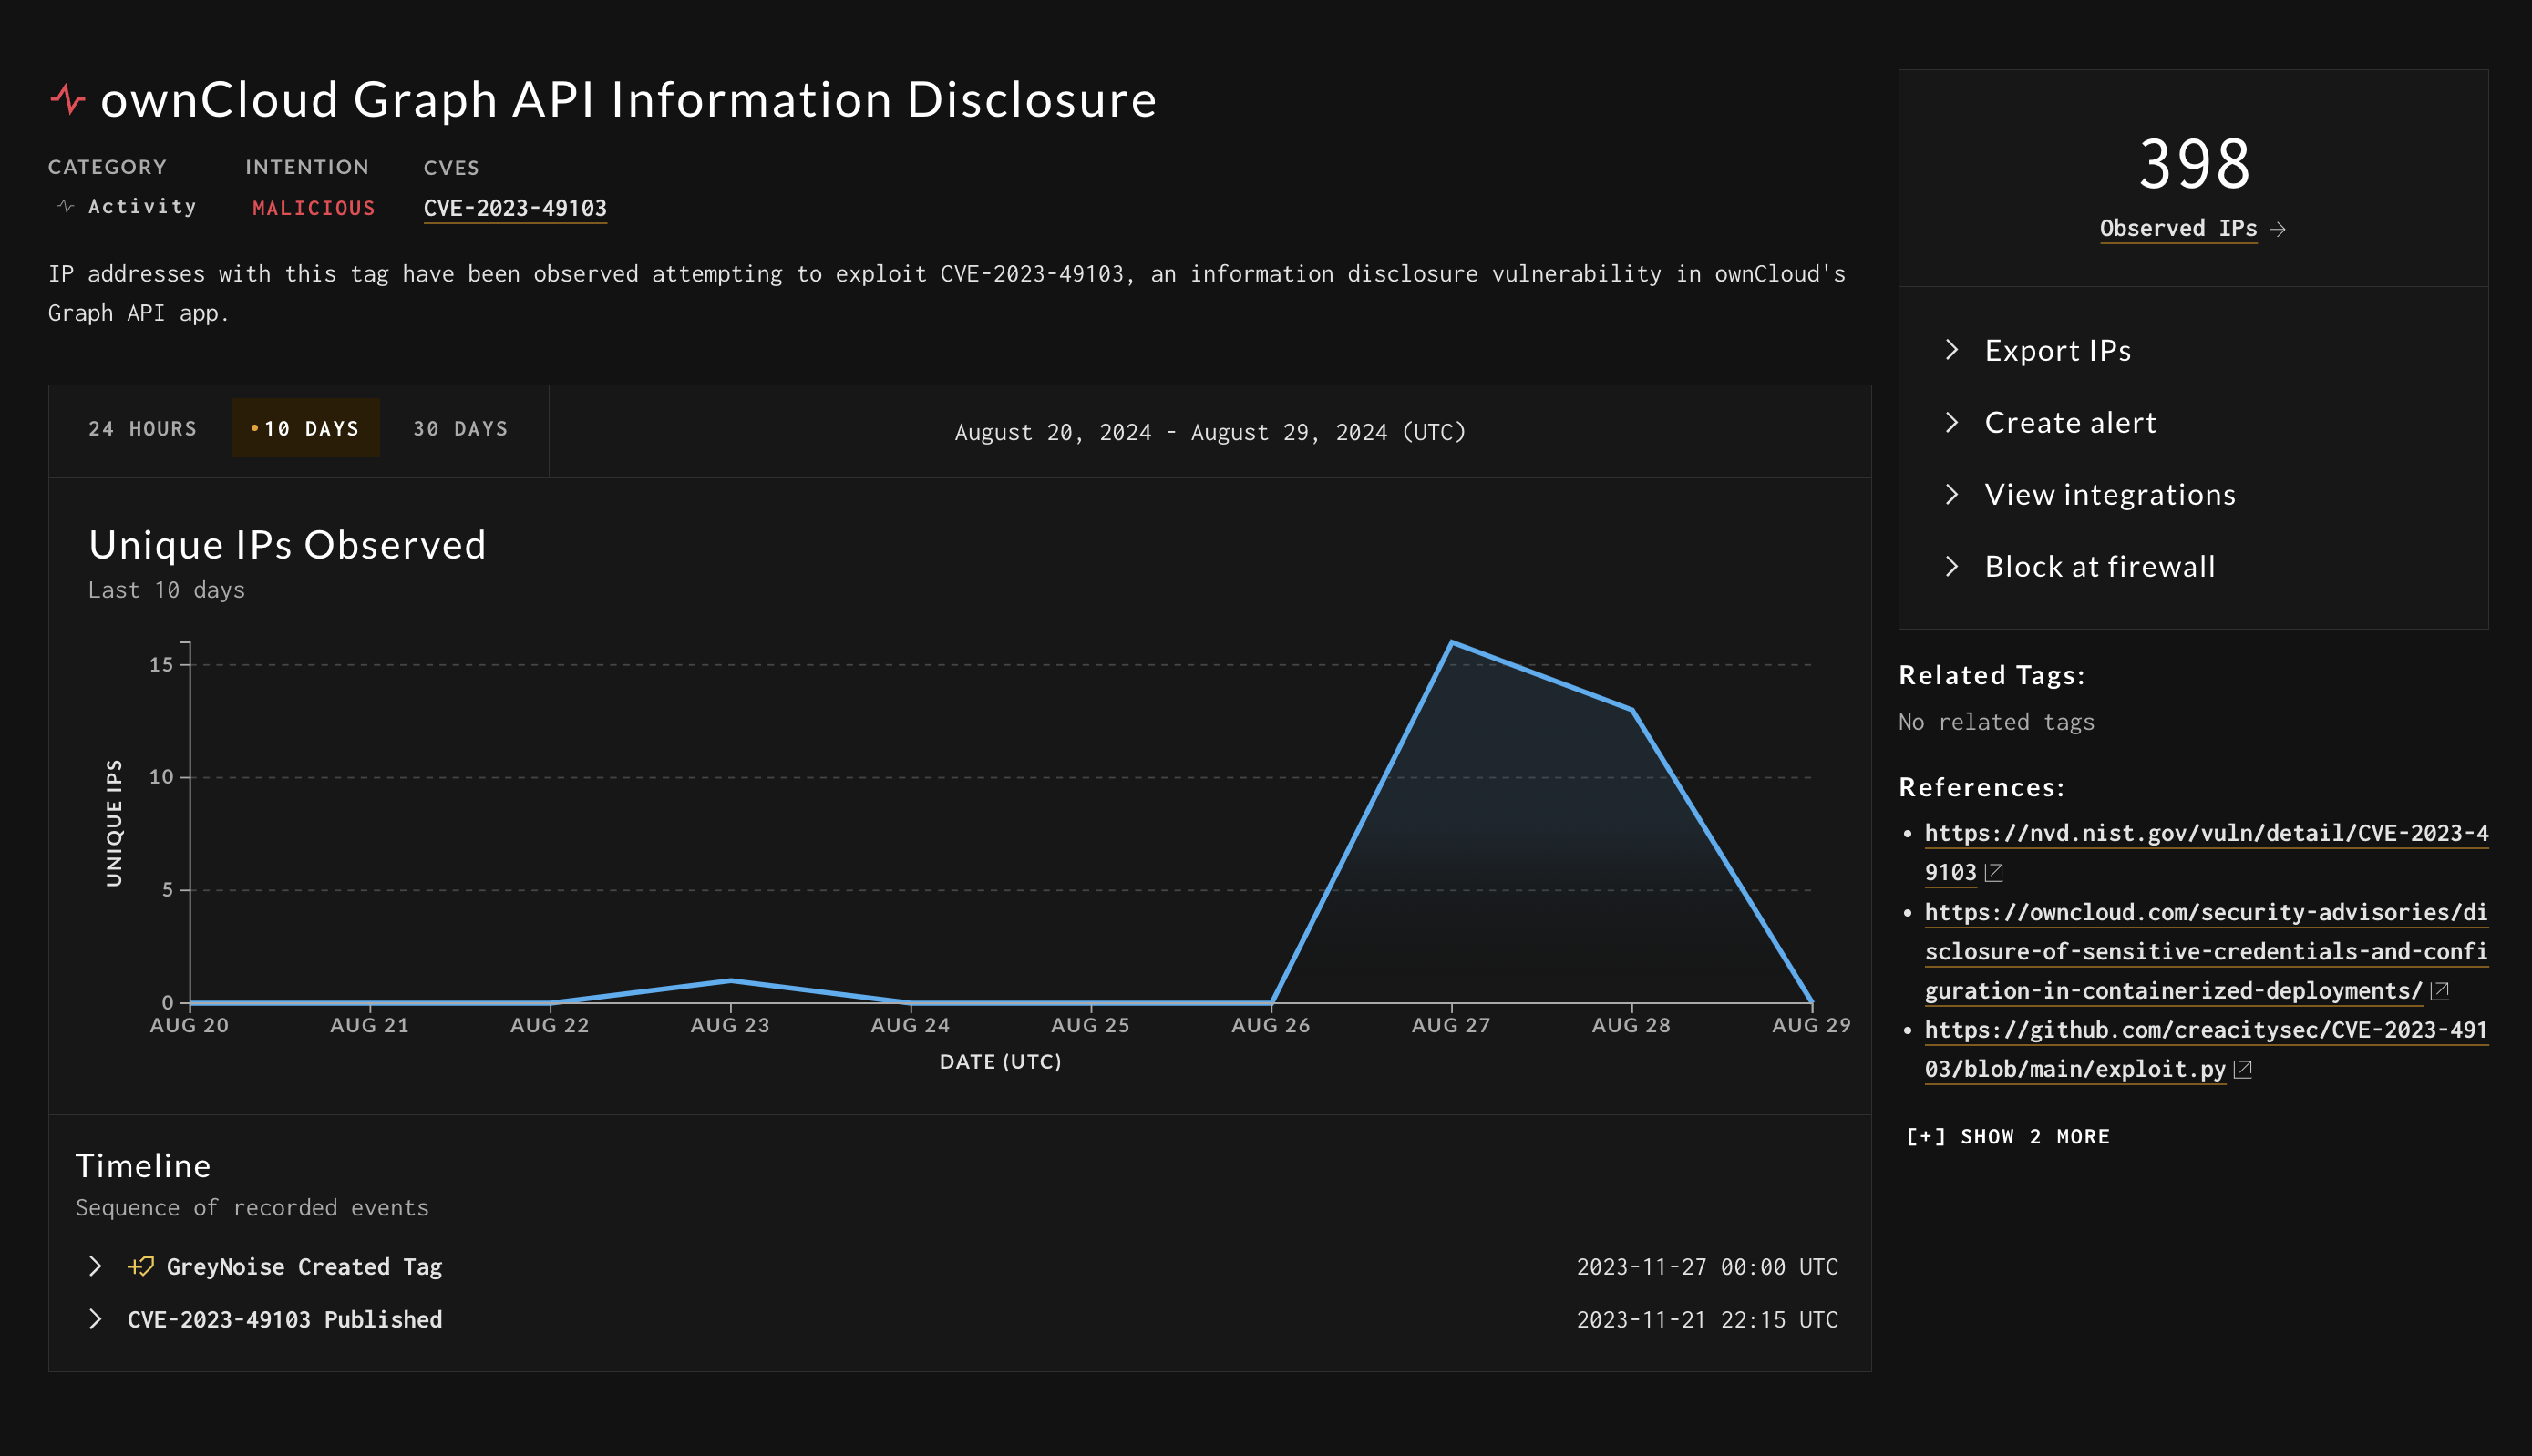Open external link icon for GitHub exploit reference
The height and width of the screenshot is (1456, 2532).
(x=2243, y=1069)
